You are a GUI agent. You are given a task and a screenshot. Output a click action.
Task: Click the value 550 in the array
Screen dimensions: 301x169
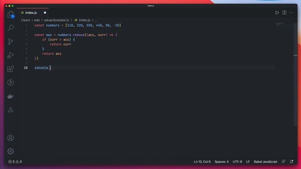click(89, 25)
